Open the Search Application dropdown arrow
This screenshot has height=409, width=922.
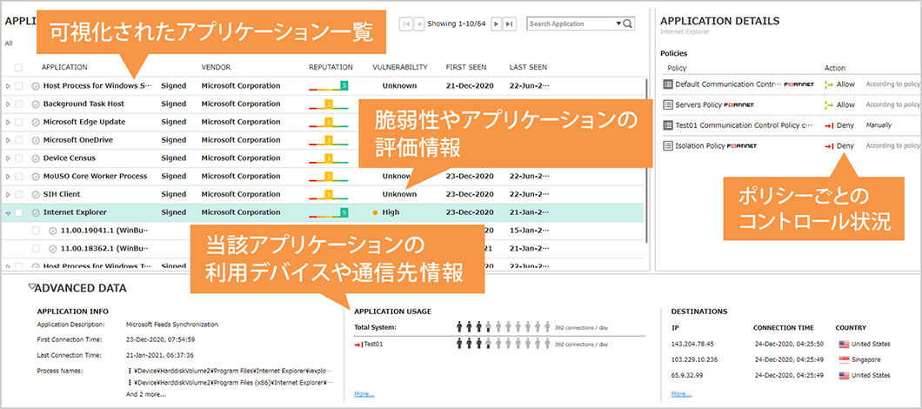click(x=617, y=23)
